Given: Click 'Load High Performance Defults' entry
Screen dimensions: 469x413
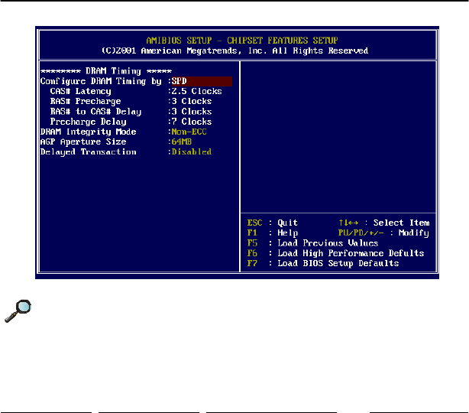Looking at the screenshot, I should (x=351, y=253).
